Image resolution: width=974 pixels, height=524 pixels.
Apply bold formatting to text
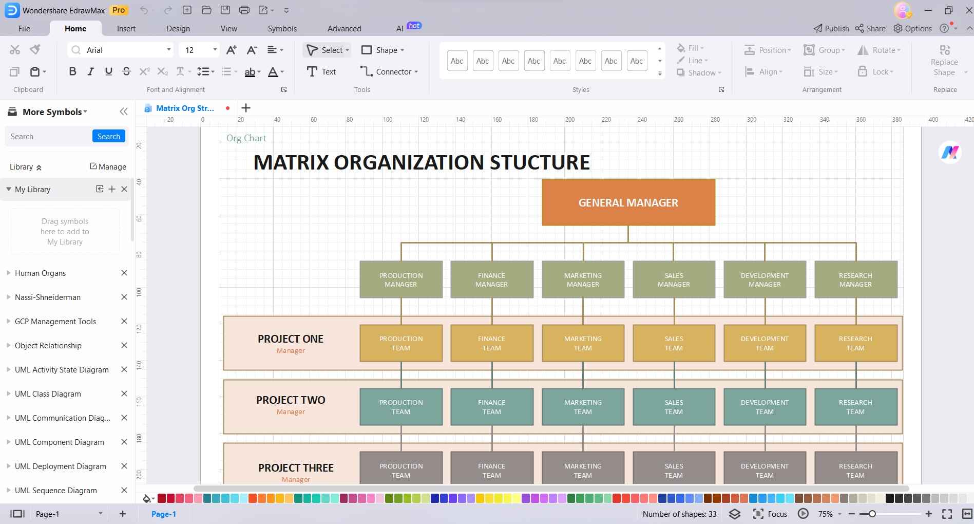pos(72,71)
